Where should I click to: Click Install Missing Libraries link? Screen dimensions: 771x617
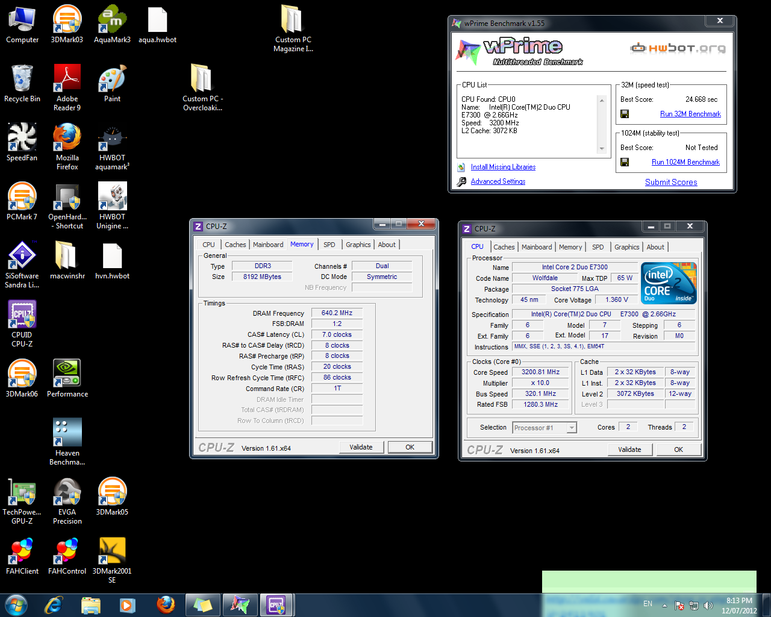[x=503, y=167]
